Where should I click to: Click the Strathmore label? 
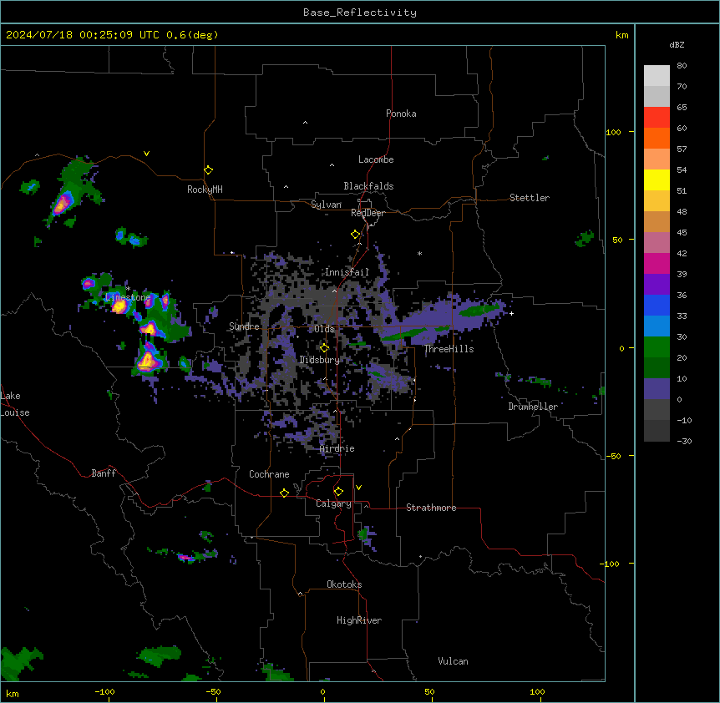pyautogui.click(x=431, y=508)
